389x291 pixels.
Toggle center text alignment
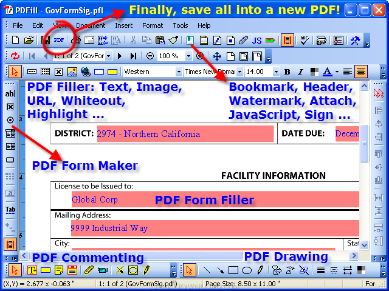[x=360, y=72]
